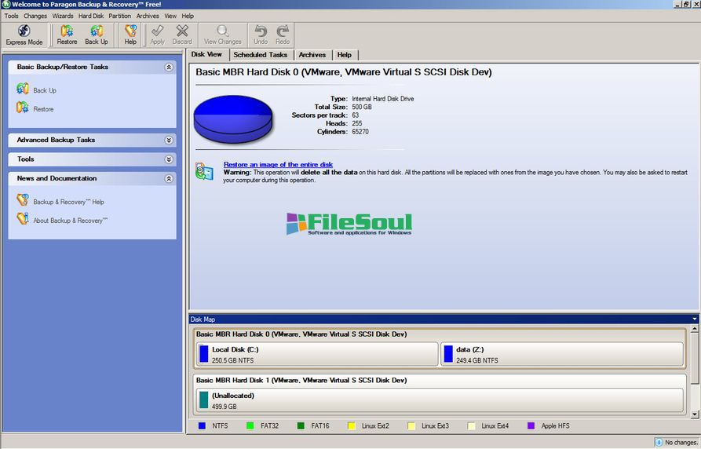Open the Wizards menu
This screenshot has height=449, width=701.
tap(63, 16)
